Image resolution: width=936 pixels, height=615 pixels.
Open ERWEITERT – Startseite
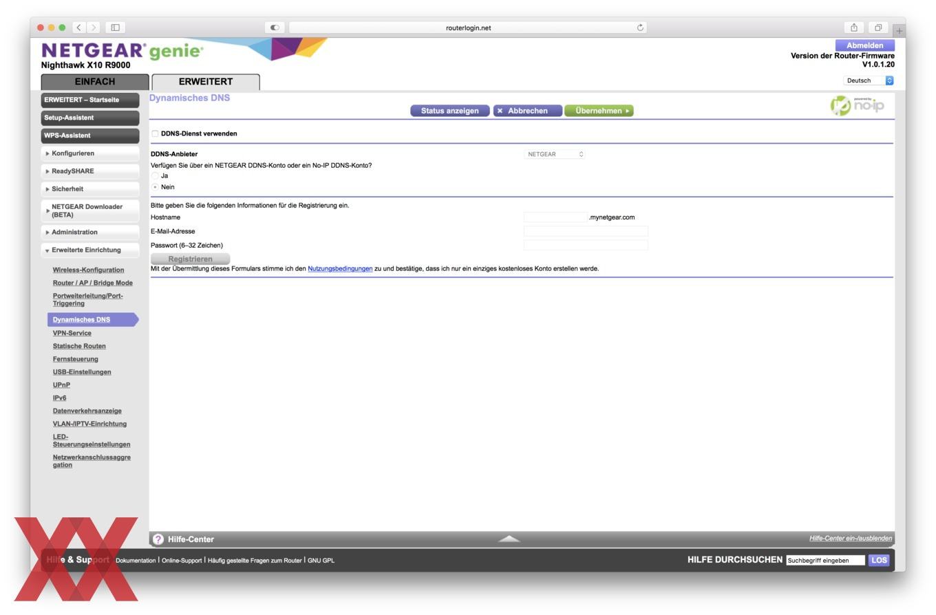(x=90, y=100)
